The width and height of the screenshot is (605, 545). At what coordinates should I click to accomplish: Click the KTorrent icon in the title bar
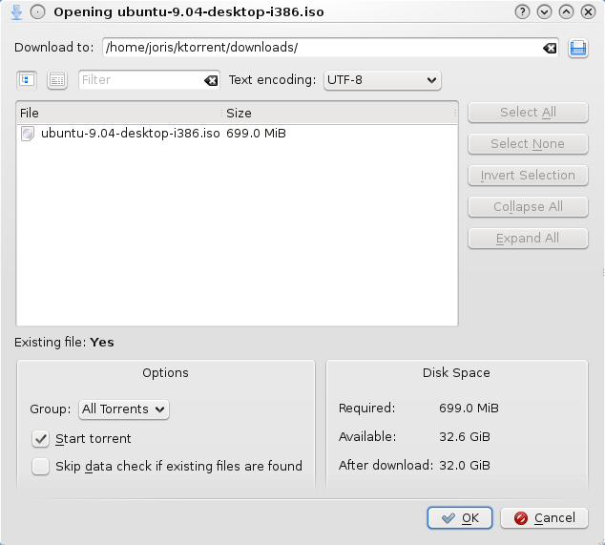click(15, 11)
